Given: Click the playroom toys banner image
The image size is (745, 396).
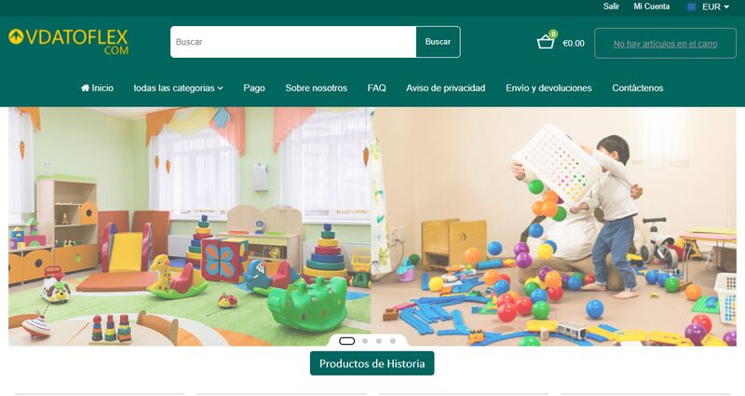Looking at the screenshot, I should click(x=372, y=226).
